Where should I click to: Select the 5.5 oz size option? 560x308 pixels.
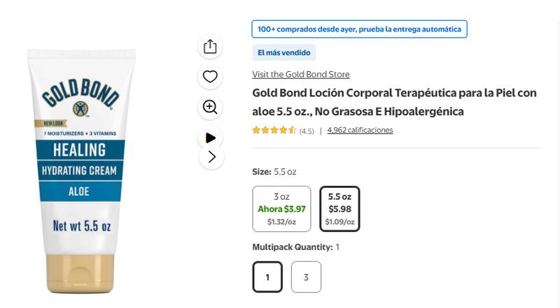coord(339,209)
